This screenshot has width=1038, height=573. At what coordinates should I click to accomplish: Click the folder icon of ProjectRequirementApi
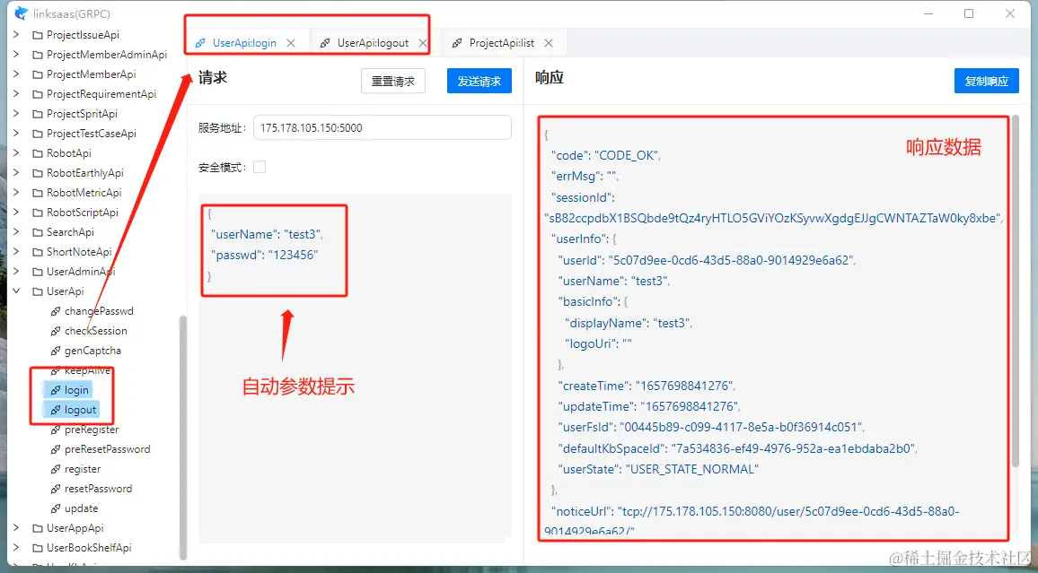37,94
